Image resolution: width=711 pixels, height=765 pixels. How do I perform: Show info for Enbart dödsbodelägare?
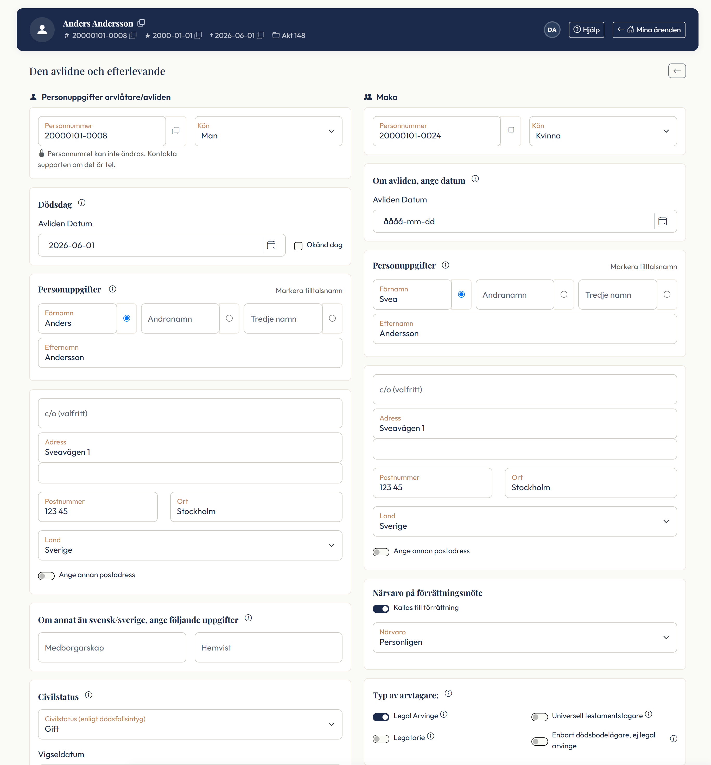coord(673,738)
